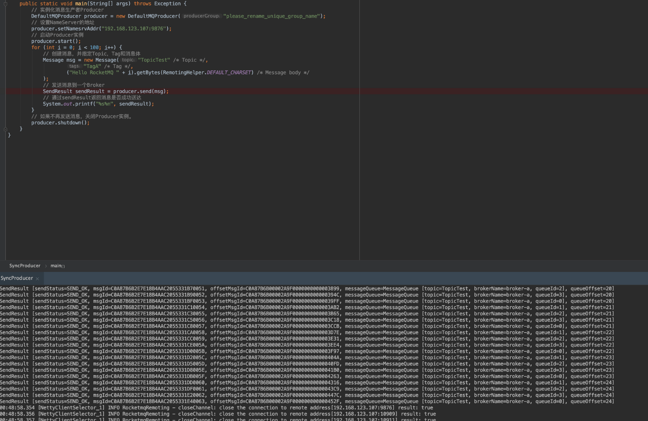This screenshot has width=648, height=421.
Task: Open the SyncProducer run tab
Action: pos(17,278)
